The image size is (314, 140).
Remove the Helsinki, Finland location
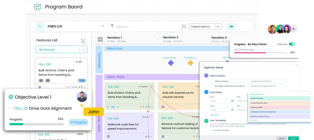[285, 81]
